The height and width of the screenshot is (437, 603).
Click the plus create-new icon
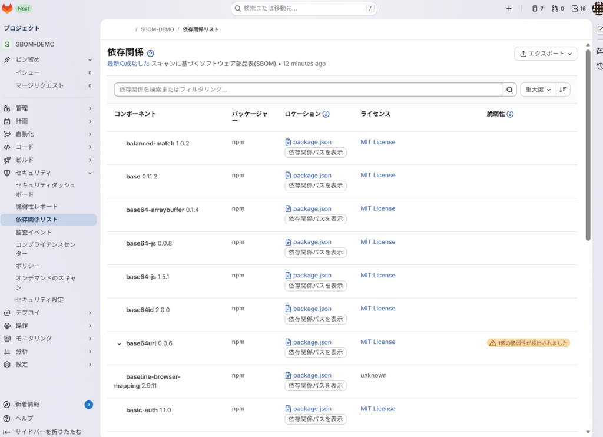509,9
